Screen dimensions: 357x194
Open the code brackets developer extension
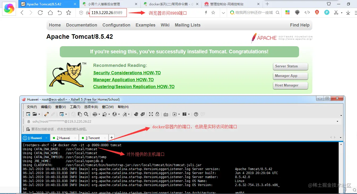point(307,12)
